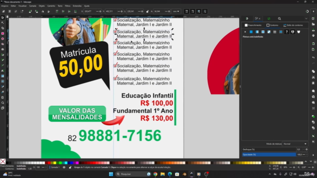
Task: Choose radial gradient paint icon
Action: [x=263, y=32]
